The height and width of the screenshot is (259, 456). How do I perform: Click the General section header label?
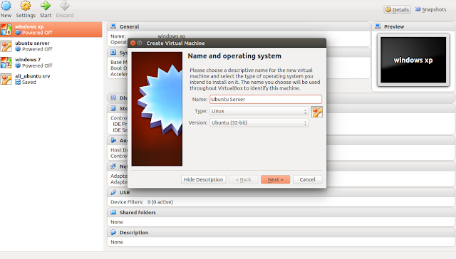point(130,26)
